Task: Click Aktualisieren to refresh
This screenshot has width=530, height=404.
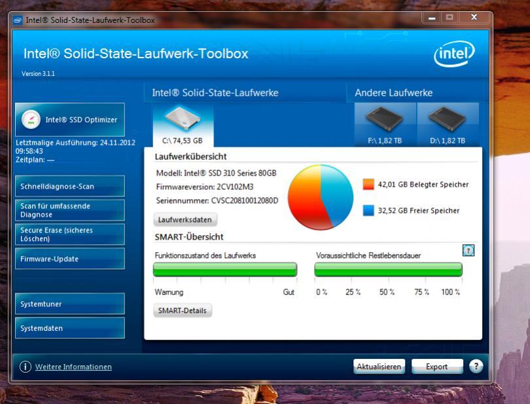Action: pos(379,367)
